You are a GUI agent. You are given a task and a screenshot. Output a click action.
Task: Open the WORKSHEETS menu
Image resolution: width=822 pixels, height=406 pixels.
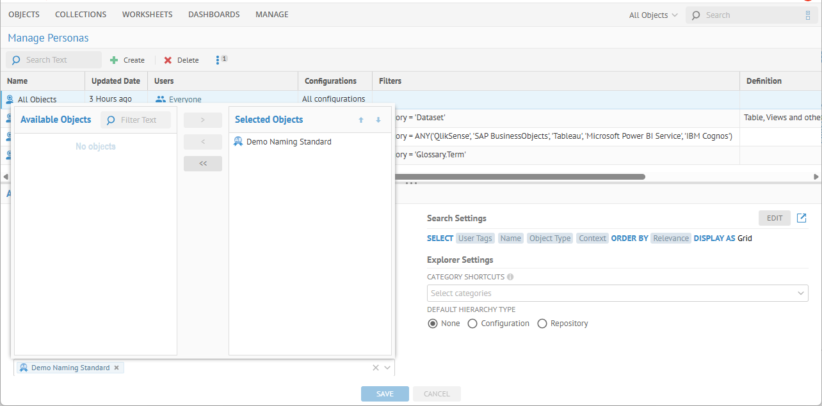(x=147, y=14)
